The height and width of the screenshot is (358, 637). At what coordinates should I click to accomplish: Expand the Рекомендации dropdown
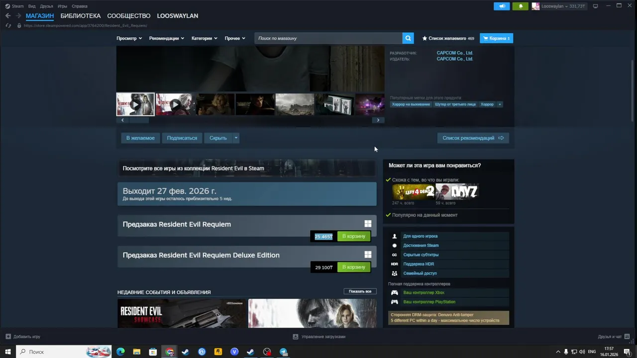coord(167,38)
